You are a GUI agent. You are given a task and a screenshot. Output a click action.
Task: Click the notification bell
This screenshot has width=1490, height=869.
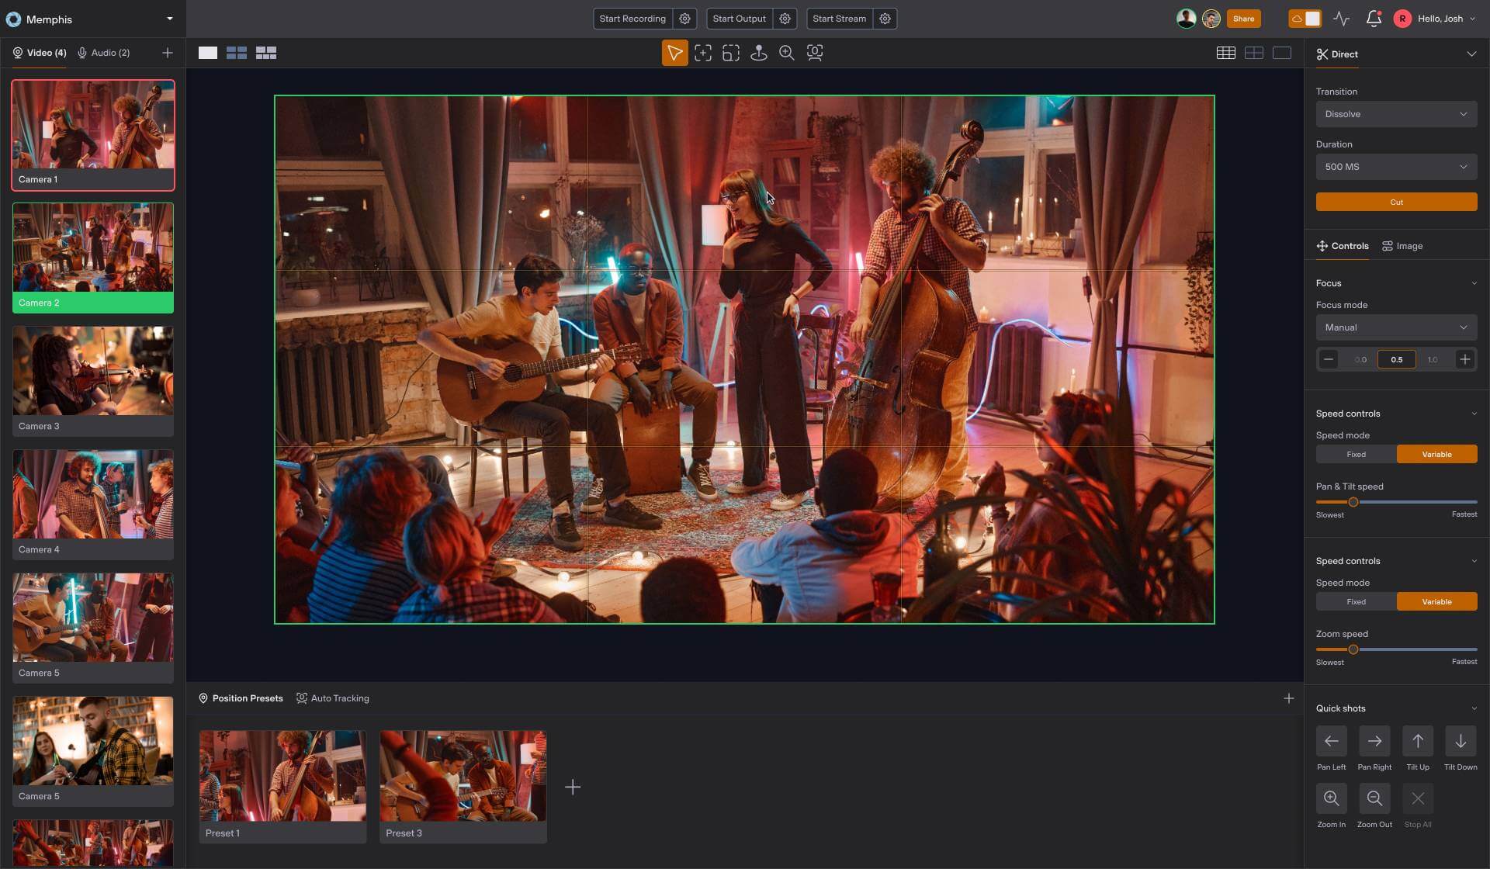click(1374, 18)
